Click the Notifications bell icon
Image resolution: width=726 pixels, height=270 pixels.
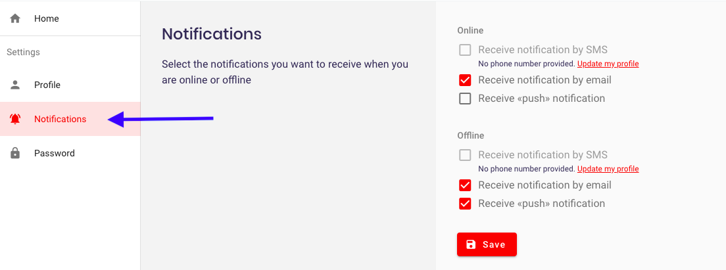point(15,119)
